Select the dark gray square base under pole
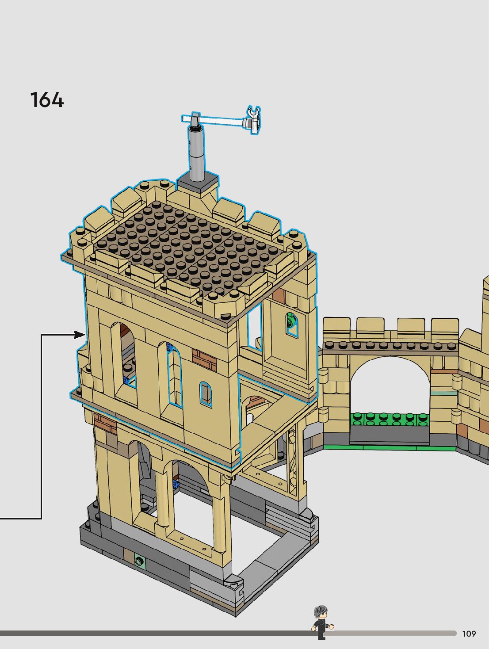The width and height of the screenshot is (489, 649). pyautogui.click(x=198, y=183)
